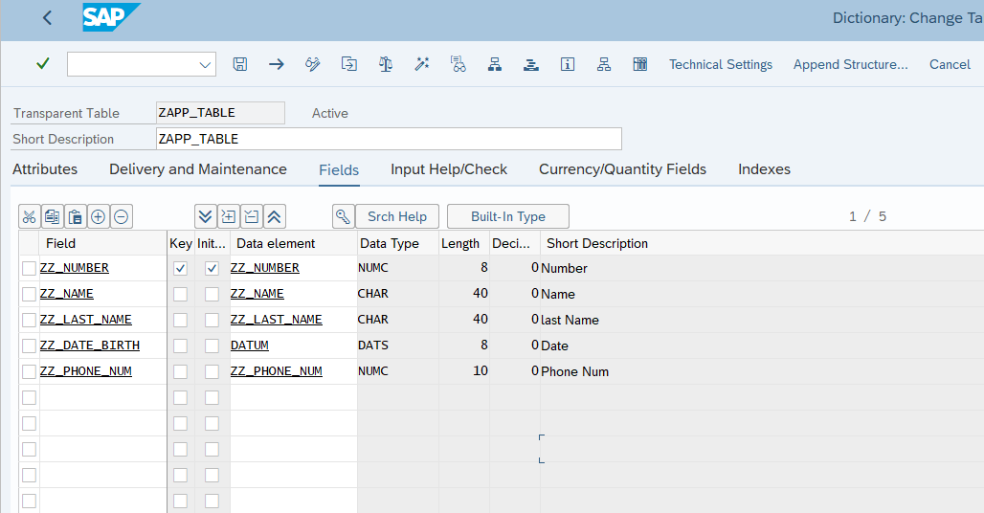The width and height of the screenshot is (984, 513).
Task: Click the insert include plus-box icon
Action: coord(229,217)
